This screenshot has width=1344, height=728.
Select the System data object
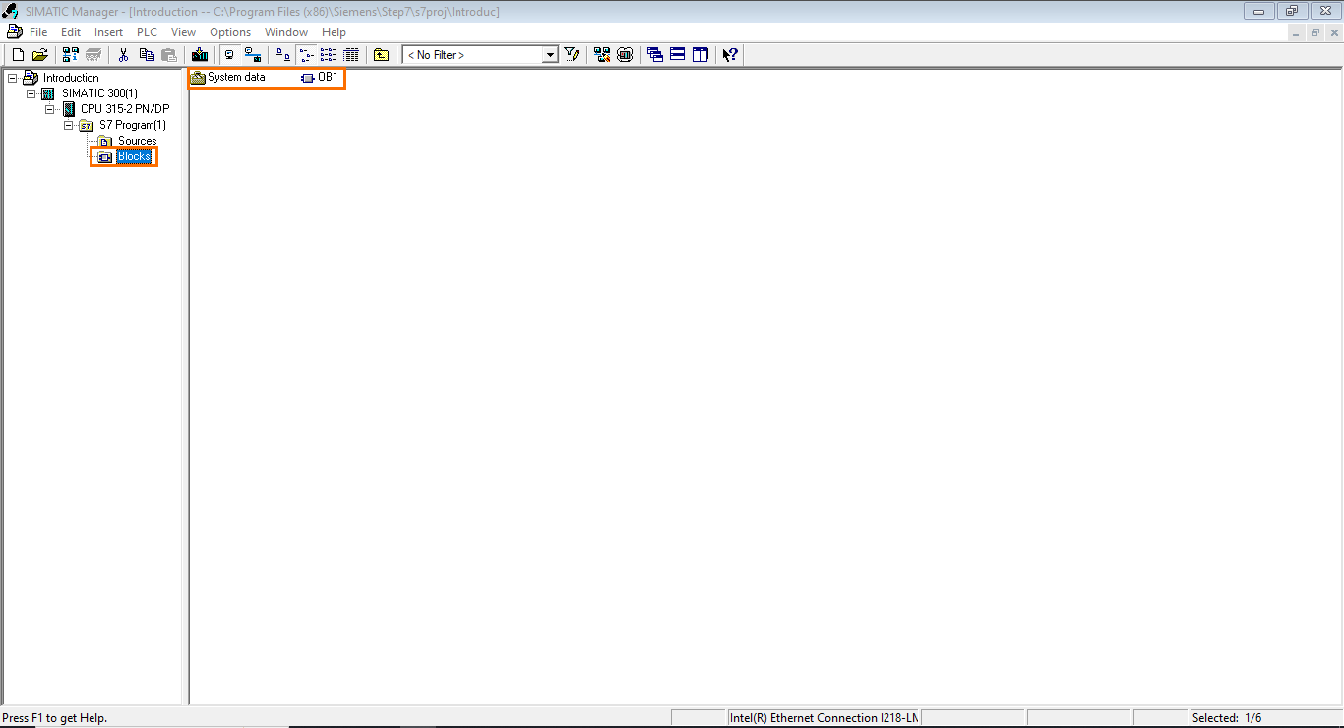pyautogui.click(x=234, y=77)
